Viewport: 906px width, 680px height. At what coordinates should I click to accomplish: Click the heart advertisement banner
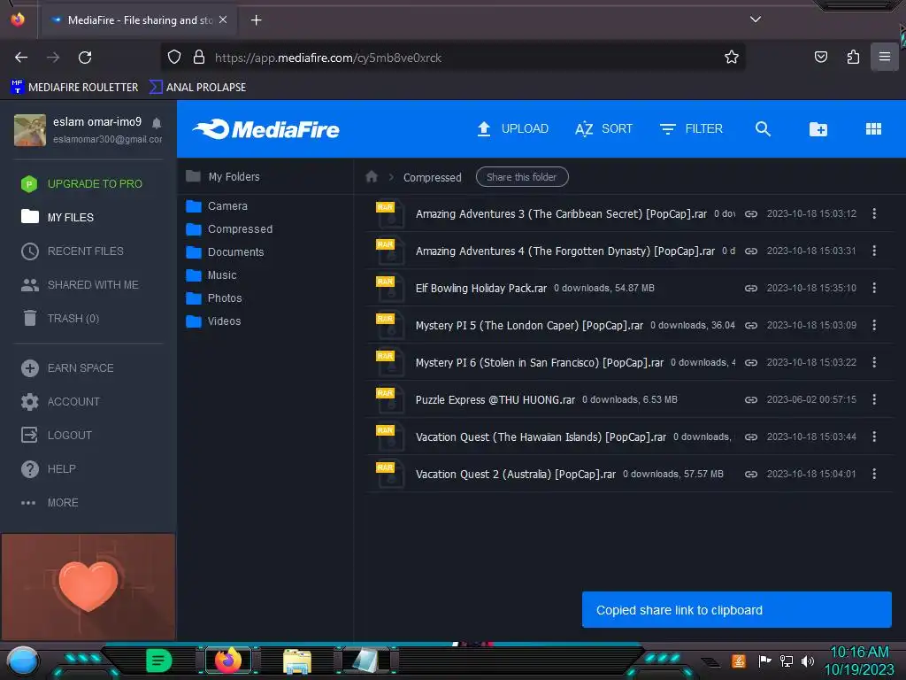coord(88,586)
